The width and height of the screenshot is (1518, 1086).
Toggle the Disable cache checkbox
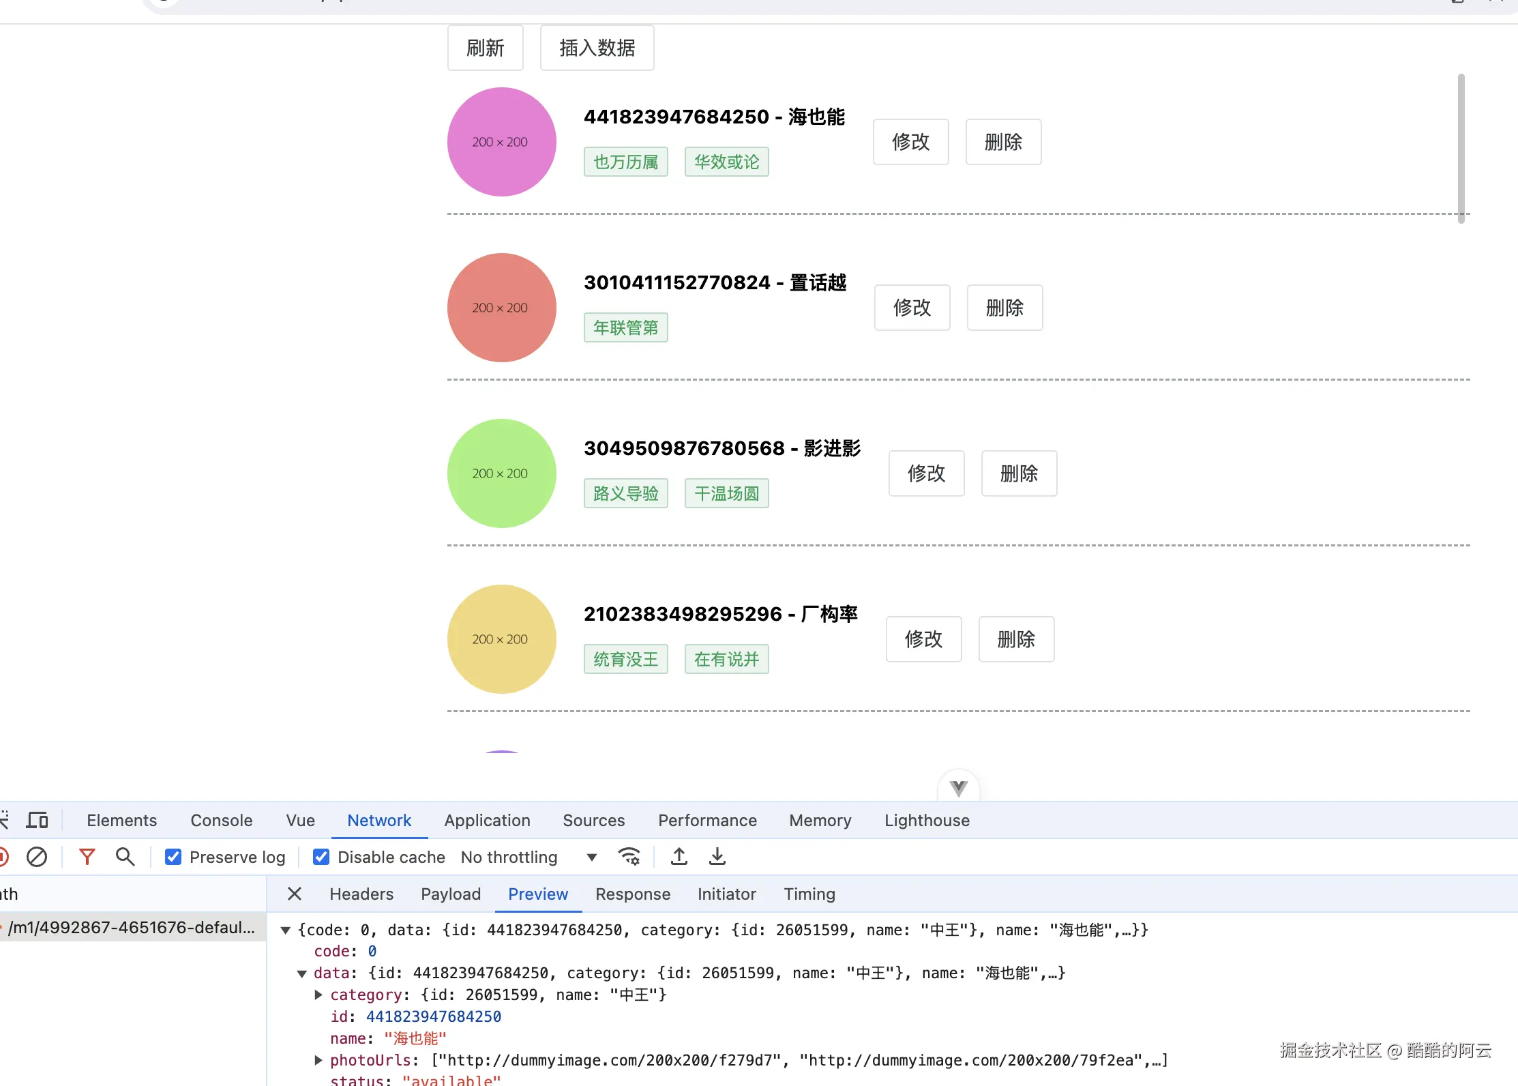[x=321, y=857]
